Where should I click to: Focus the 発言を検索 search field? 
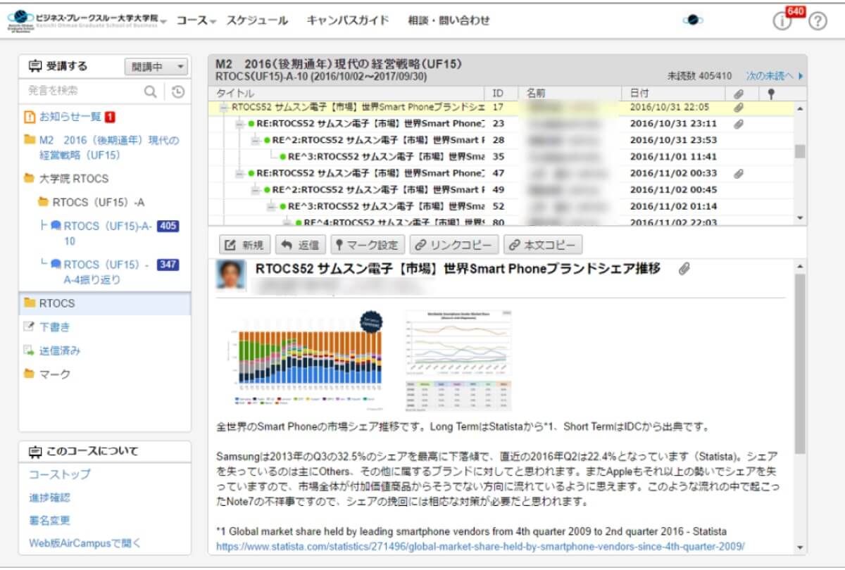coord(81,91)
